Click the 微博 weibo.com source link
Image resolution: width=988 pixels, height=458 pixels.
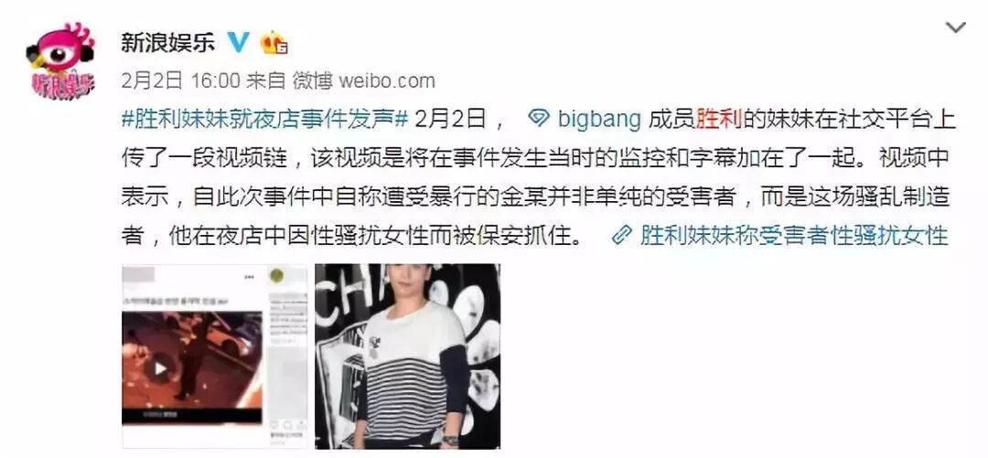click(365, 80)
